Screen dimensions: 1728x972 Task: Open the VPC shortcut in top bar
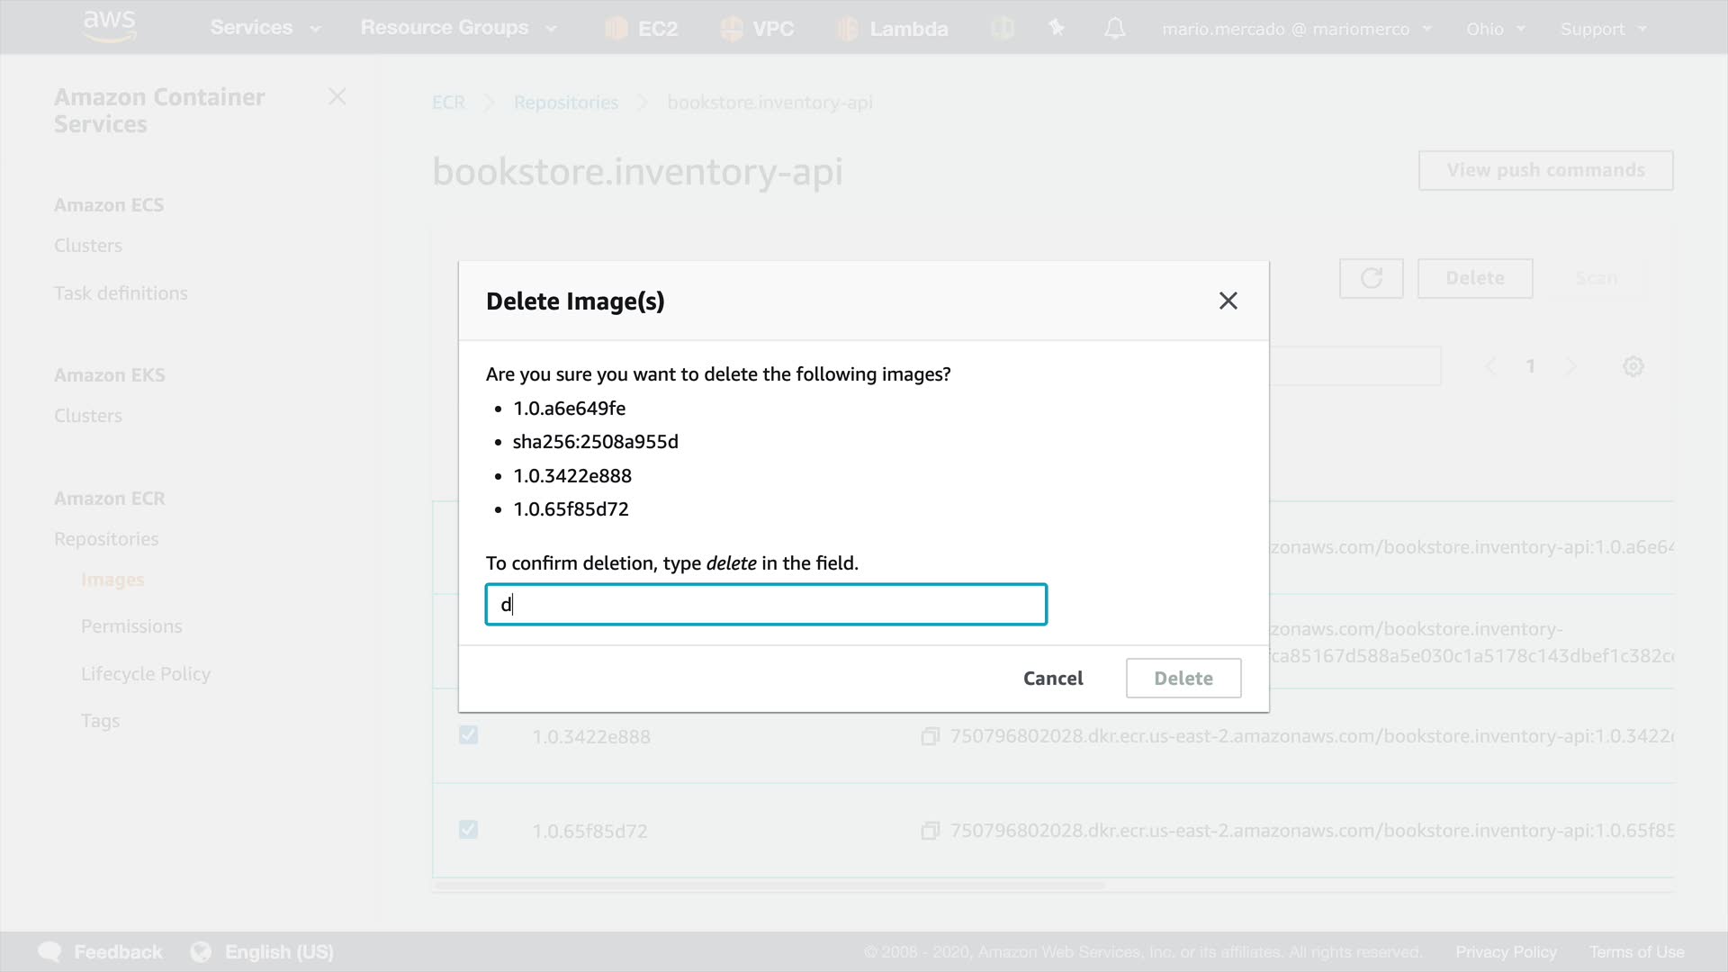[732, 29]
